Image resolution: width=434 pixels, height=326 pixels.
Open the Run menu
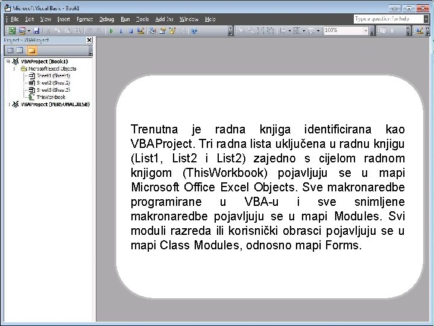click(125, 19)
